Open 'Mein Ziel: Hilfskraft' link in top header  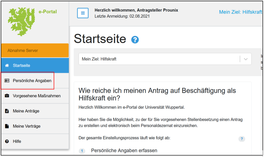[240, 12]
